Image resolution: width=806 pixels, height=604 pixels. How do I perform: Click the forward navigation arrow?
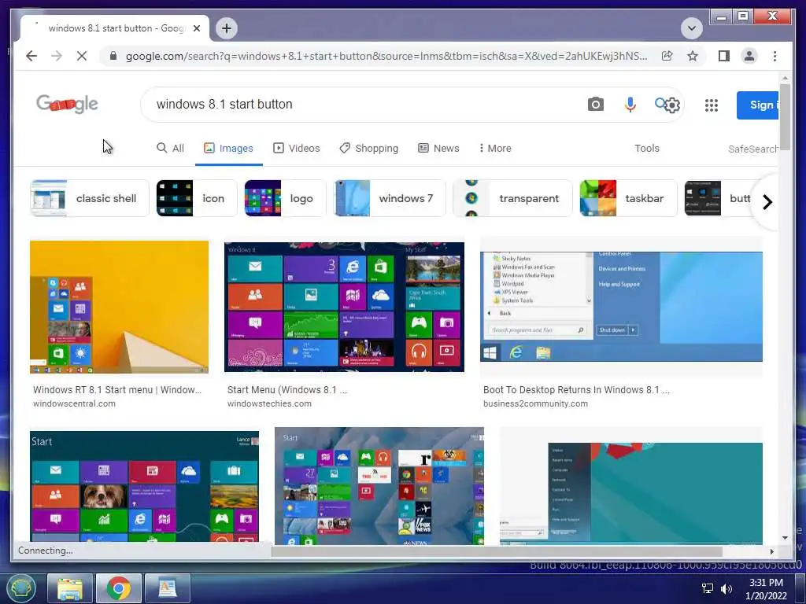coord(57,56)
